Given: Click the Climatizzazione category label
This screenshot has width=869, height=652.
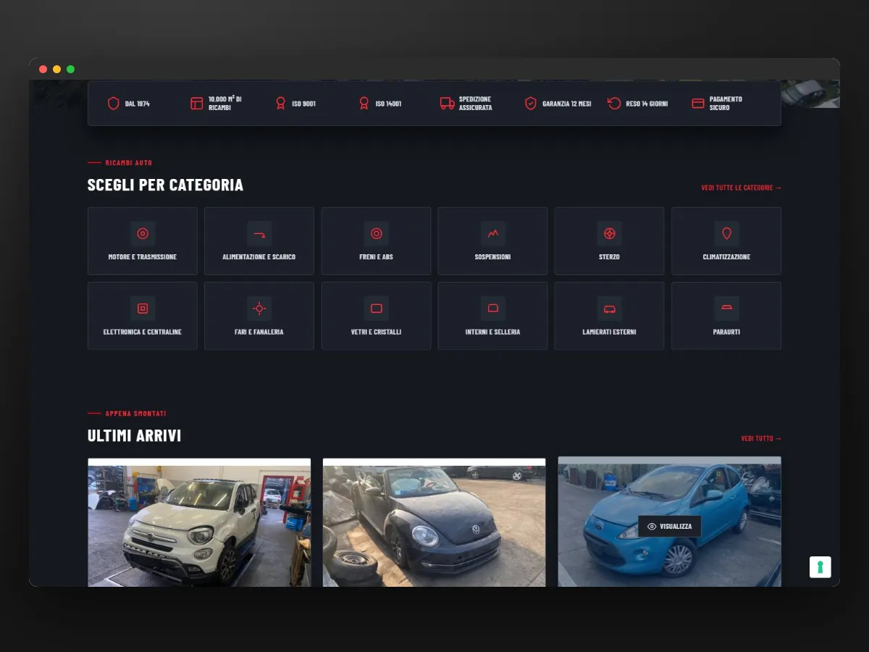Looking at the screenshot, I should pyautogui.click(x=726, y=257).
